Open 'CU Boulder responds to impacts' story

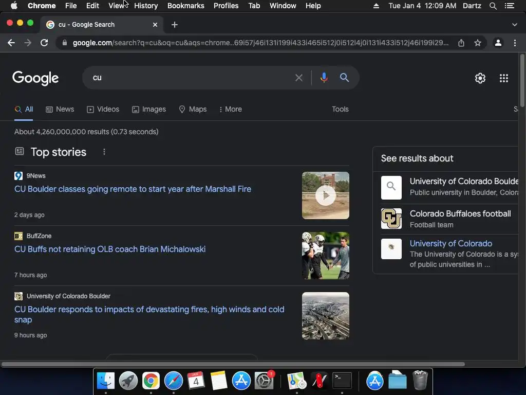pos(149,314)
